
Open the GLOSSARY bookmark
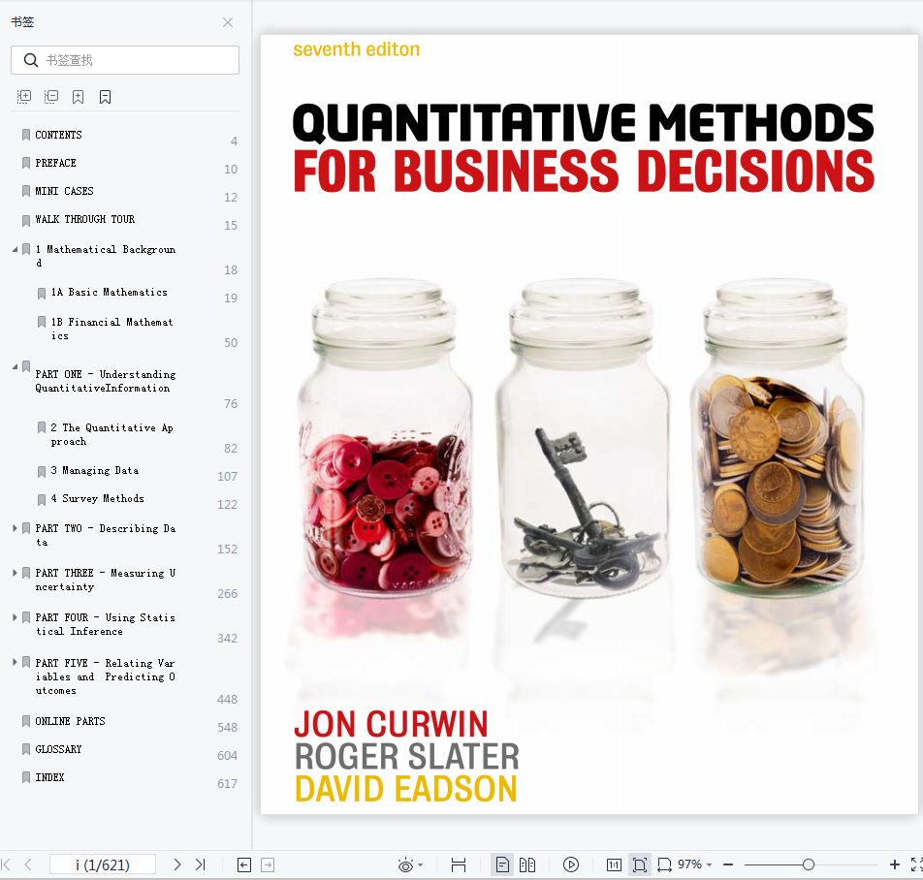click(58, 749)
